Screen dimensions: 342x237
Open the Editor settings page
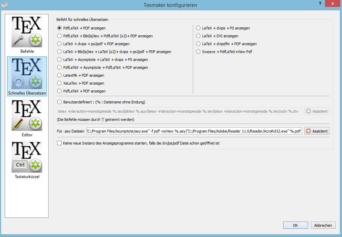tap(27, 118)
